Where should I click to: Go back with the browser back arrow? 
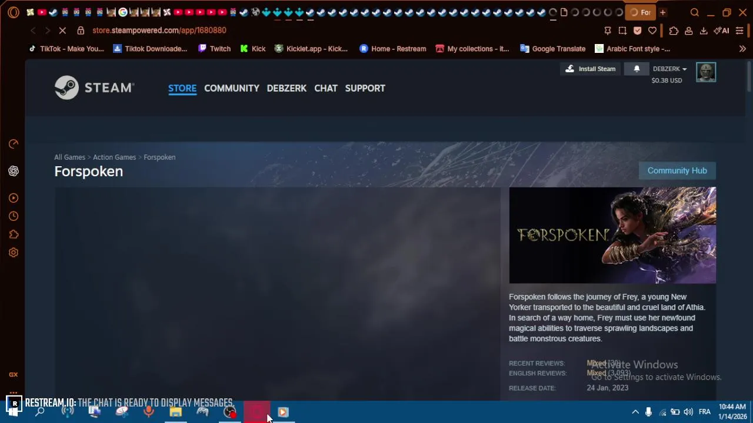coord(33,31)
